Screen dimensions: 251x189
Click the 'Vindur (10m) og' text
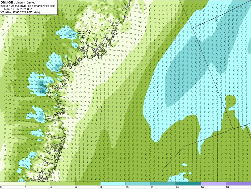(26, 3)
